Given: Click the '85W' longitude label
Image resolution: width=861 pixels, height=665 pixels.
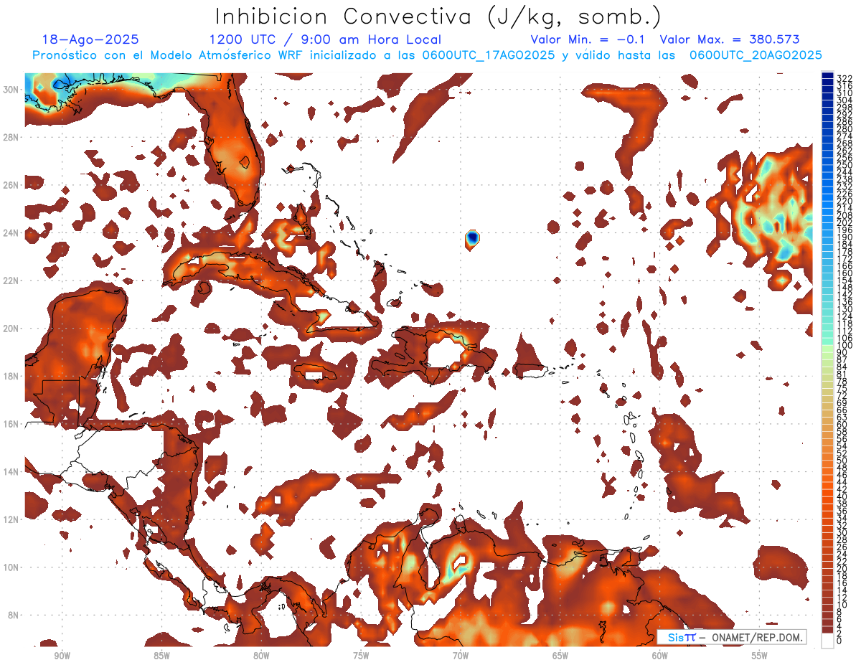Looking at the screenshot, I should [161, 655].
